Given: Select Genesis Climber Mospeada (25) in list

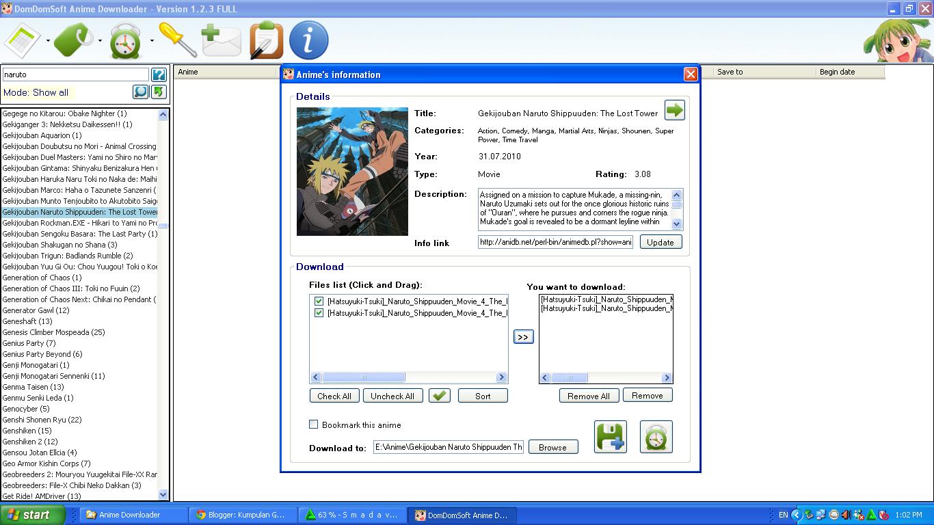Looking at the screenshot, I should click(79, 332).
